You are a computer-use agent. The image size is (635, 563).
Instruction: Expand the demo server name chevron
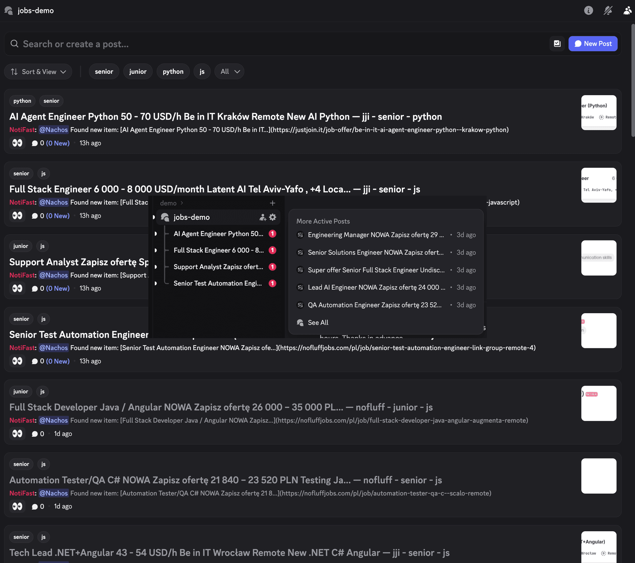pyautogui.click(x=181, y=203)
